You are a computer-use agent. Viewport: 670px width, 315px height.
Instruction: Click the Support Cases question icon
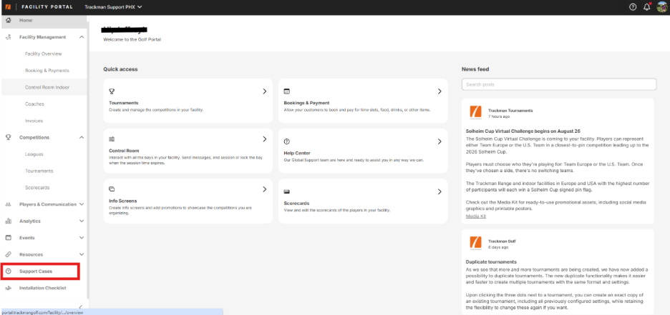(x=8, y=271)
